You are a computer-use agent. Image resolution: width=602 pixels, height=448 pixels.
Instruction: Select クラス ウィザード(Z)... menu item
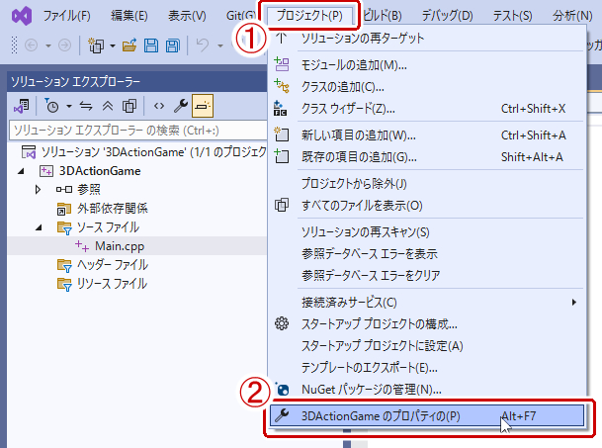click(426, 109)
